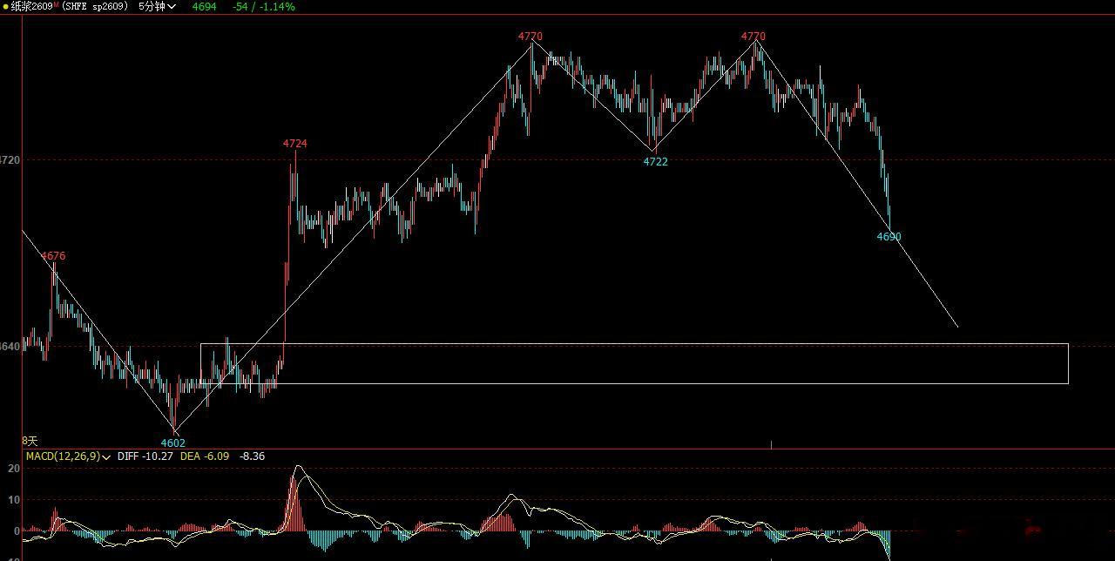Click the 4676 high price label

pos(53,256)
